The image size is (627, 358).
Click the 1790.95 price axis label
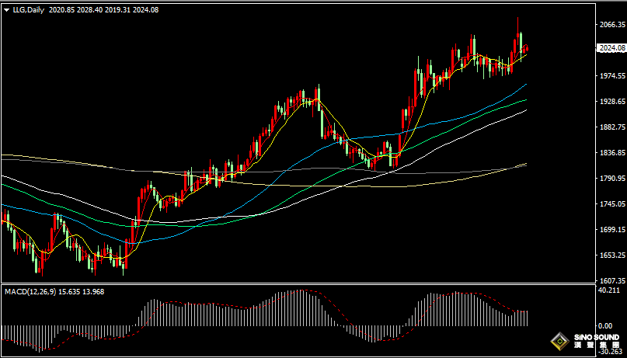612,179
